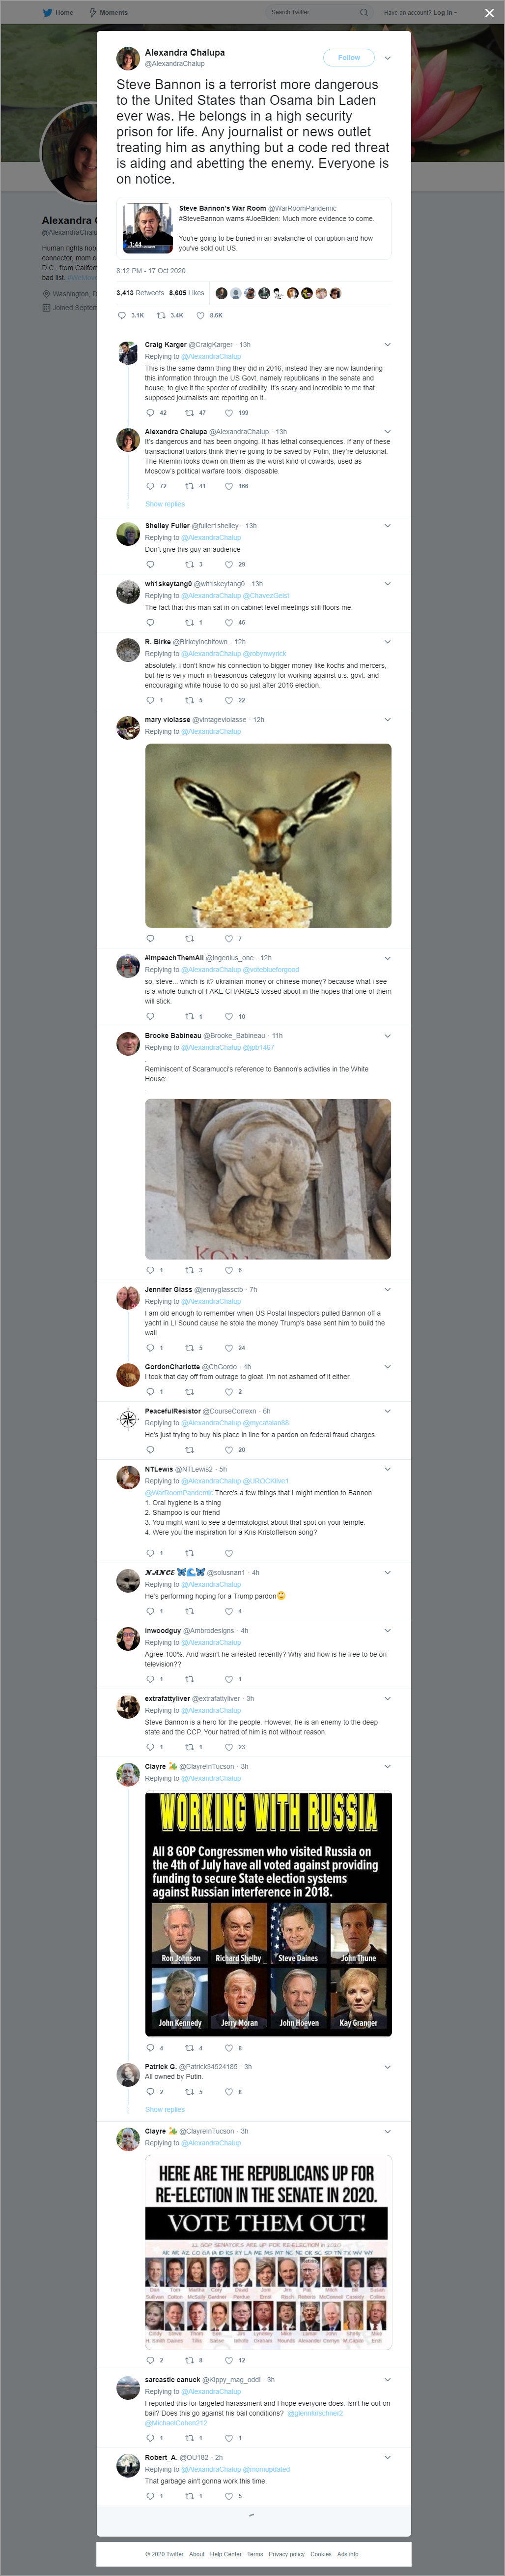Like PeacefulResistor's reply

[x=228, y=1449]
